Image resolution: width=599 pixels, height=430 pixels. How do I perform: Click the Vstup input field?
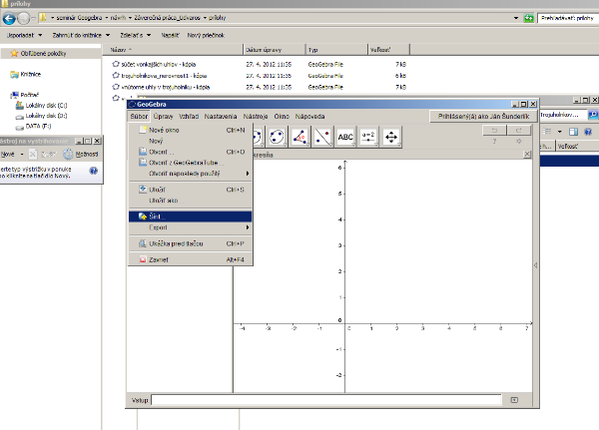326,400
